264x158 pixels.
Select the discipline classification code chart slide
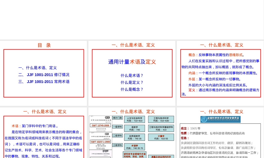pos(132,133)
